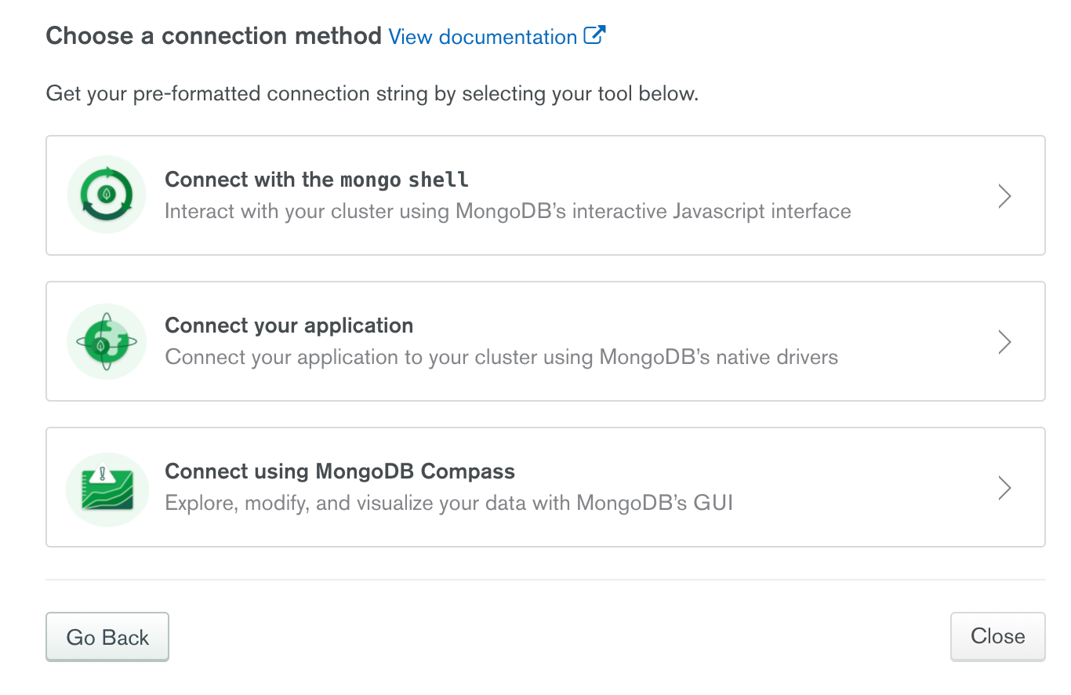This screenshot has width=1071, height=695.
Task: Click the 'Choose a connection method' heading
Action: 213,36
